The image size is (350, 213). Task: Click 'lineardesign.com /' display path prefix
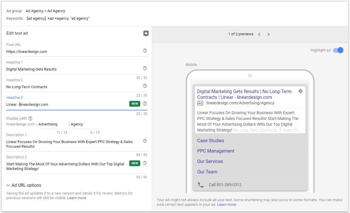click(x=22, y=124)
